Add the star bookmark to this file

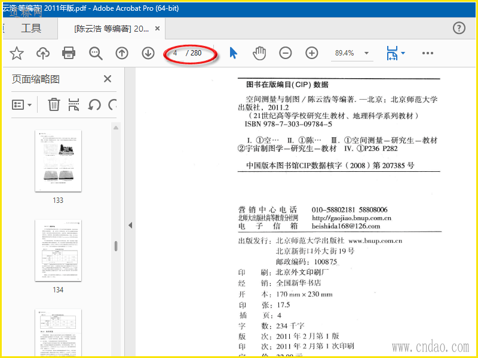point(17,53)
